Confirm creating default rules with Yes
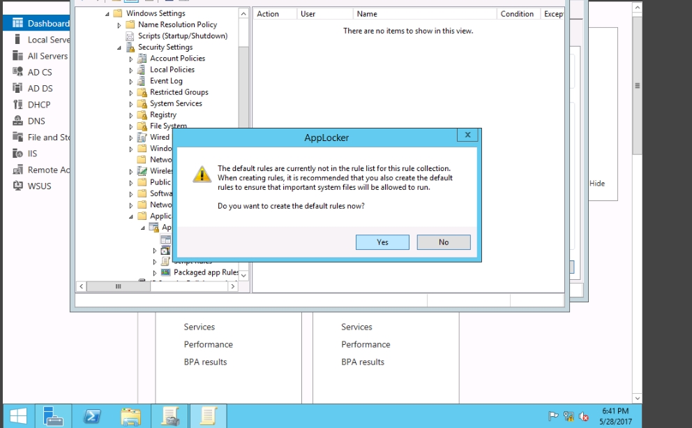This screenshot has height=428, width=692. point(382,242)
